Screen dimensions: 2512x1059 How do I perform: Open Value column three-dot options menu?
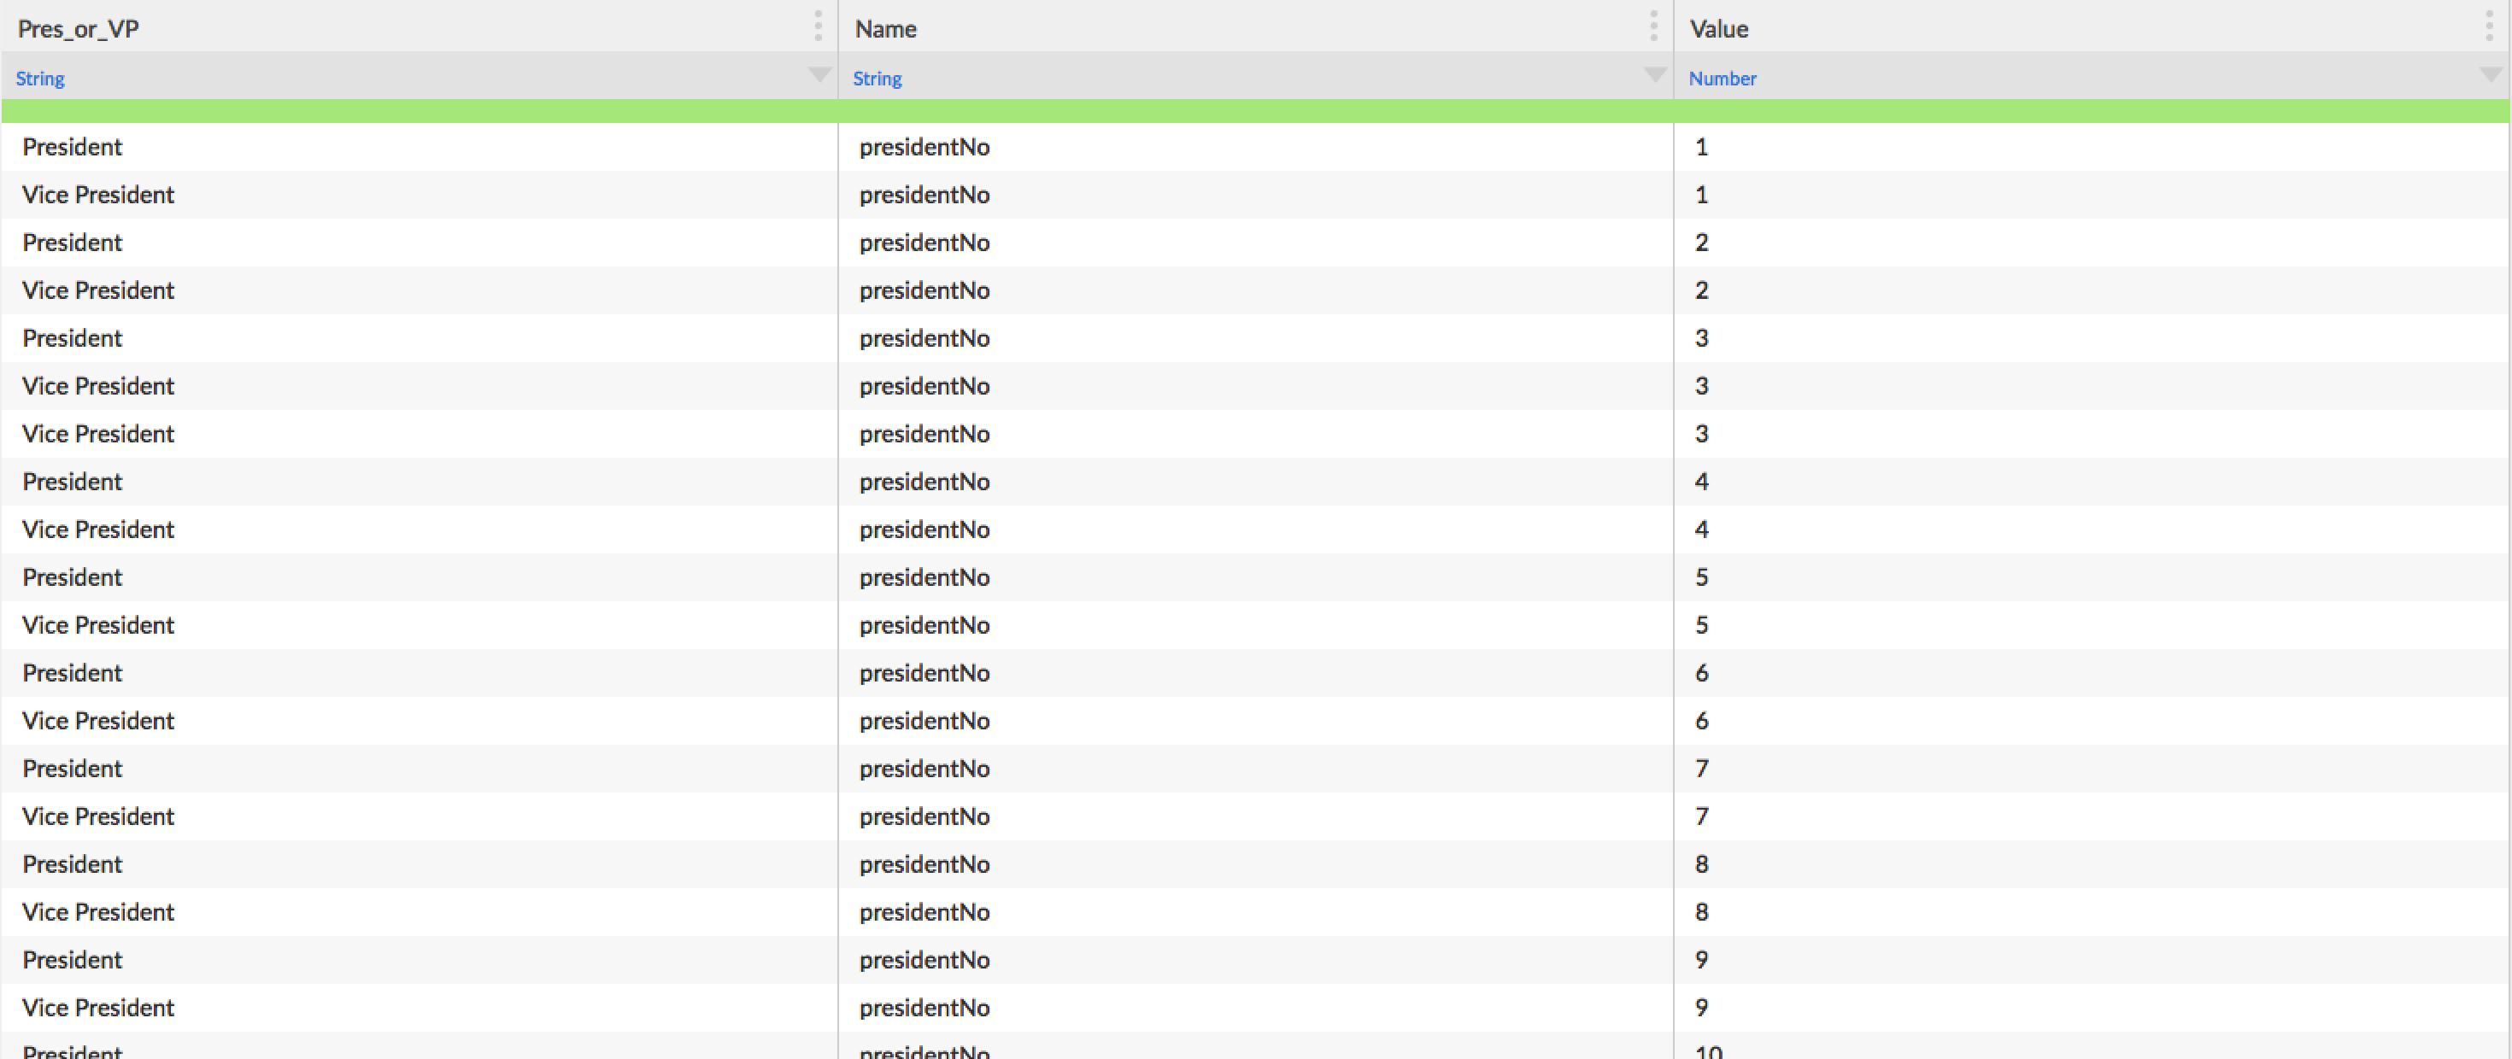(2489, 26)
